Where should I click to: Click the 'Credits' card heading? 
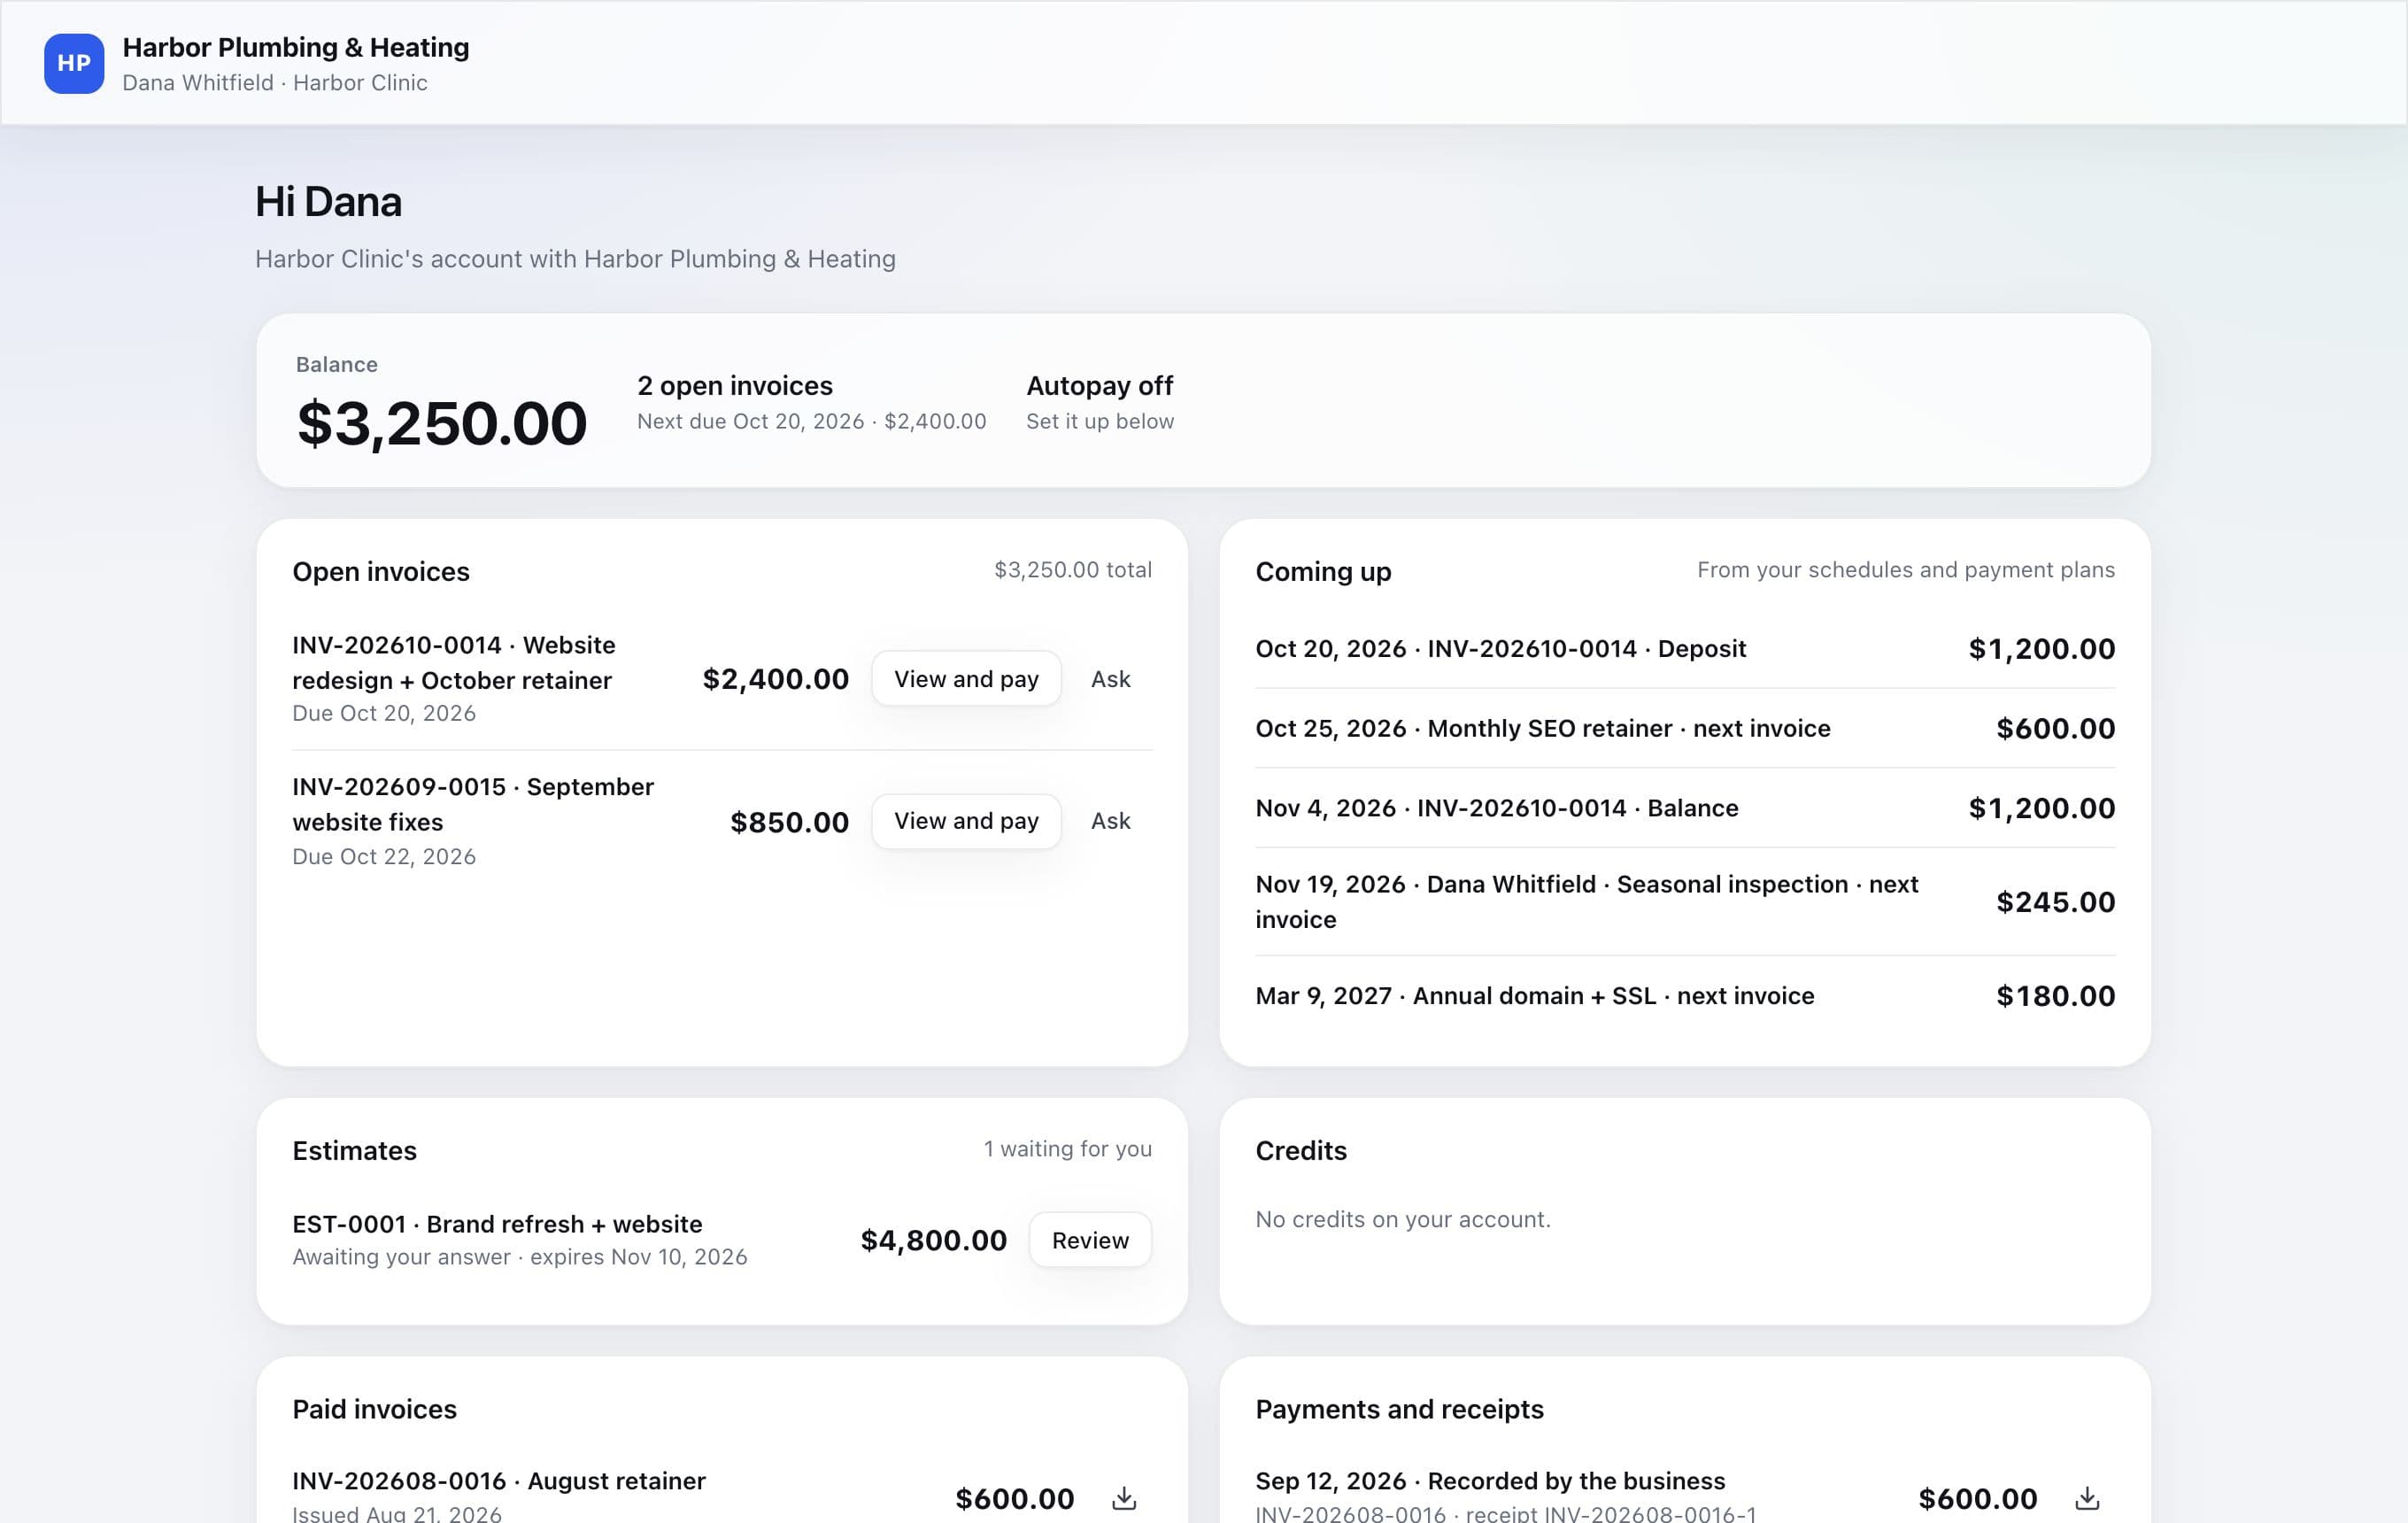coord(1301,1151)
